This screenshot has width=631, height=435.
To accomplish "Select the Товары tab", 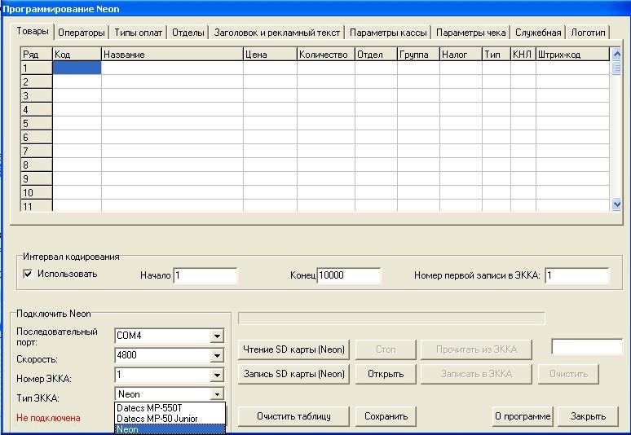I will click(32, 31).
